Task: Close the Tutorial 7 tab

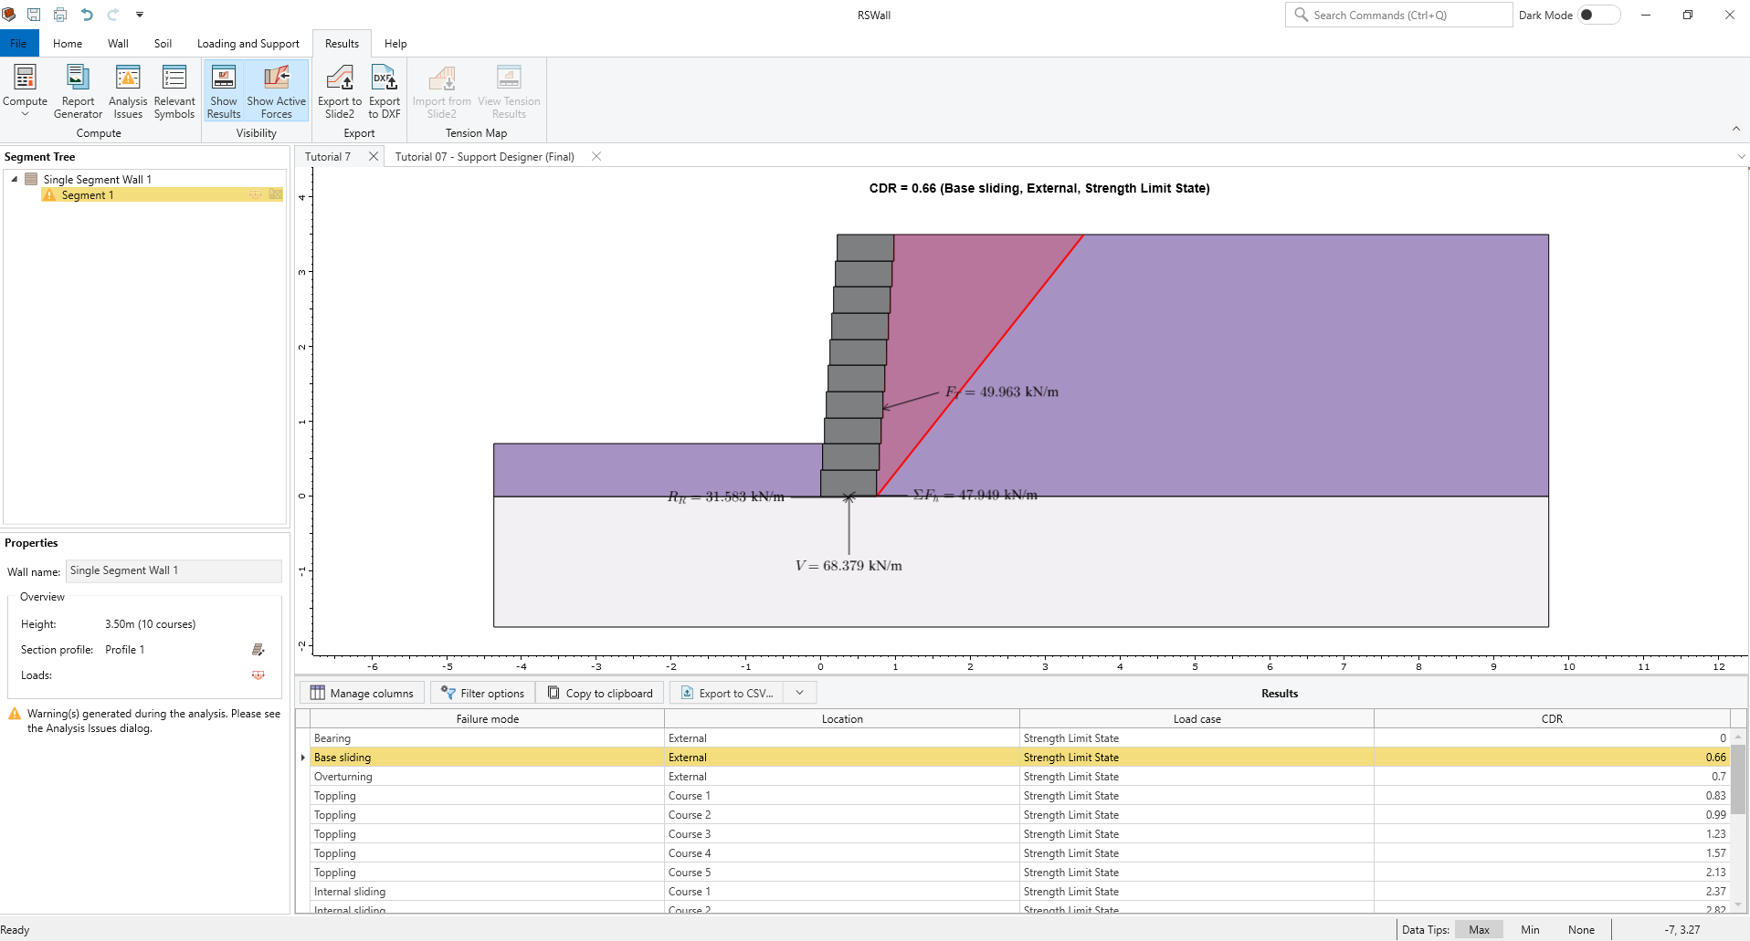Action: tap(374, 156)
